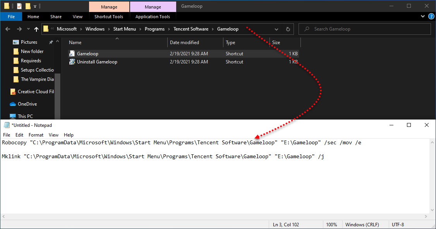Expand the ribbon with the chevron
This screenshot has width=436, height=229.
point(423,16)
